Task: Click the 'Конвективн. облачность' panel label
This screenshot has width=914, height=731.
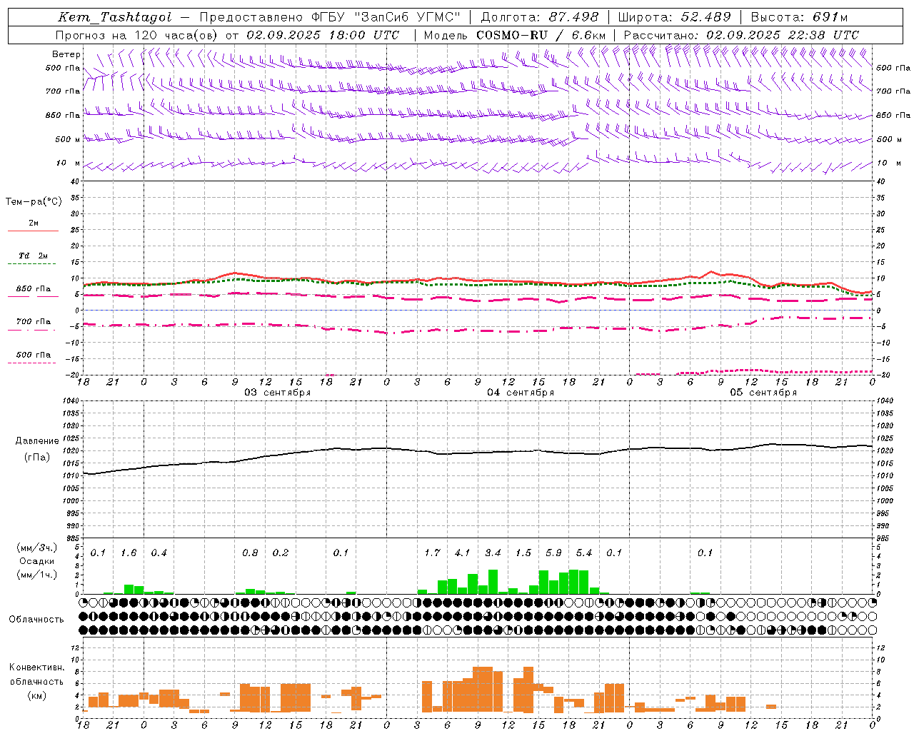Action: [x=36, y=674]
